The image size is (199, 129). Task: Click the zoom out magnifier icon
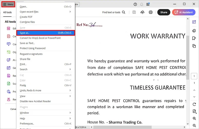click(x=194, y=126)
